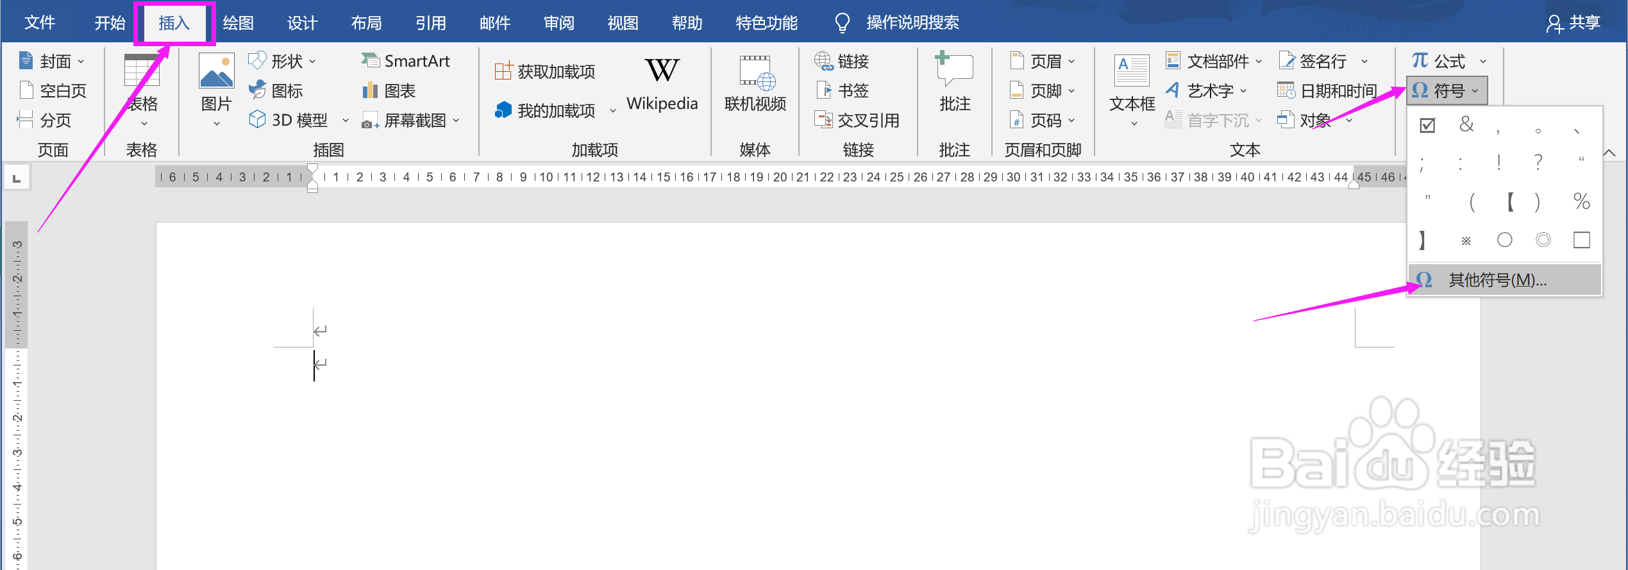
Task: Switch to the References (引用) tab
Action: [x=431, y=23]
